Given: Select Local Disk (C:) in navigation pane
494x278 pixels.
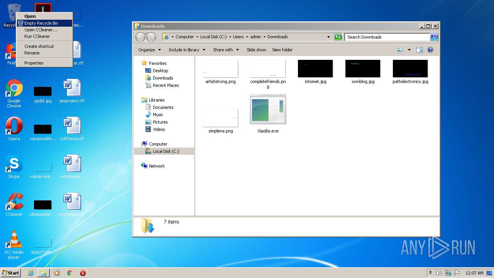Looking at the screenshot, I should [x=166, y=151].
